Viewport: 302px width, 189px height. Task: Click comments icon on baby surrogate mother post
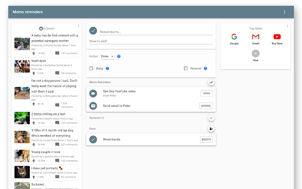[x=57, y=53]
